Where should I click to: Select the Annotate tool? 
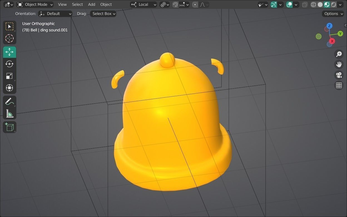9,101
